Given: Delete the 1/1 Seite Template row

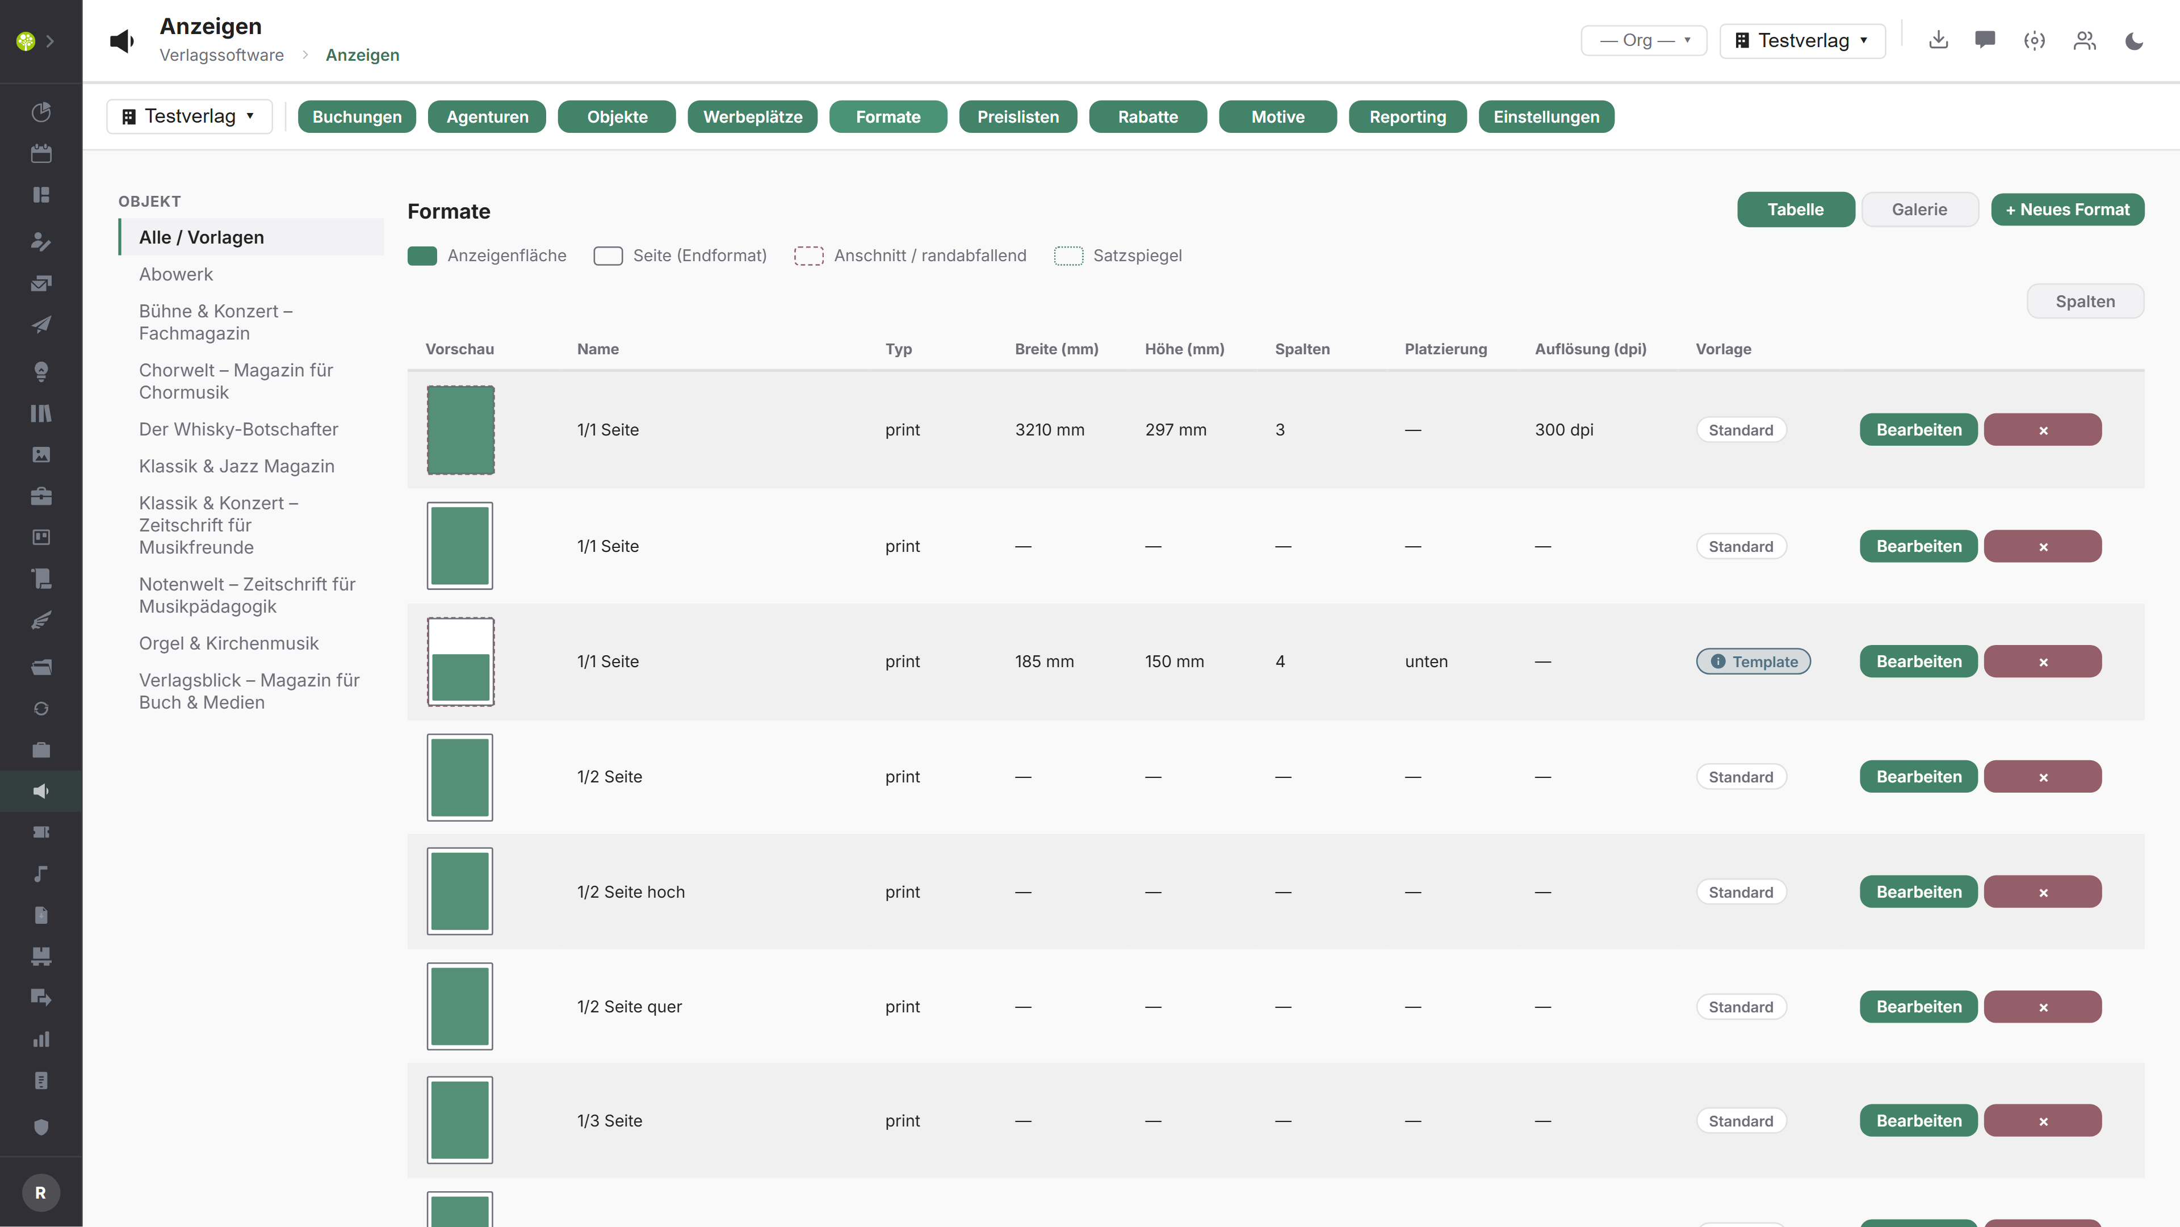Looking at the screenshot, I should (2042, 661).
